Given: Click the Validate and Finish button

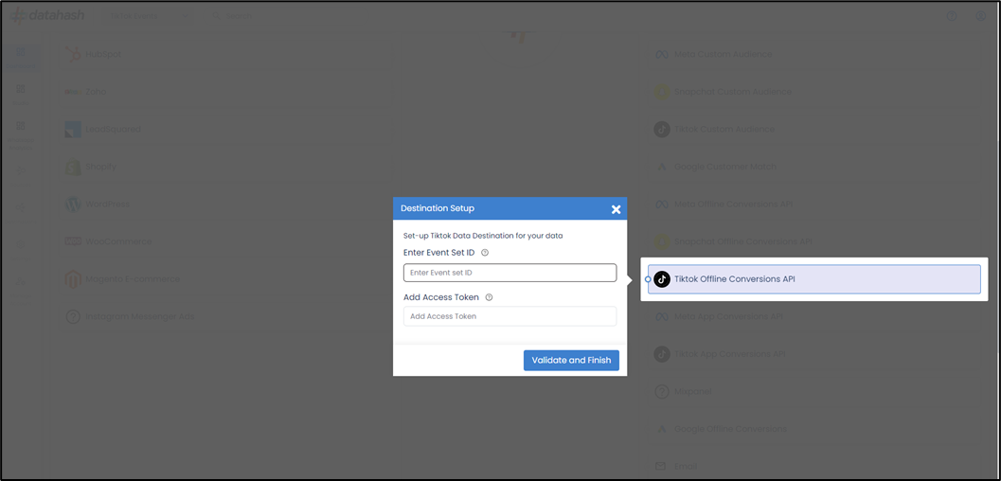Looking at the screenshot, I should [x=571, y=360].
